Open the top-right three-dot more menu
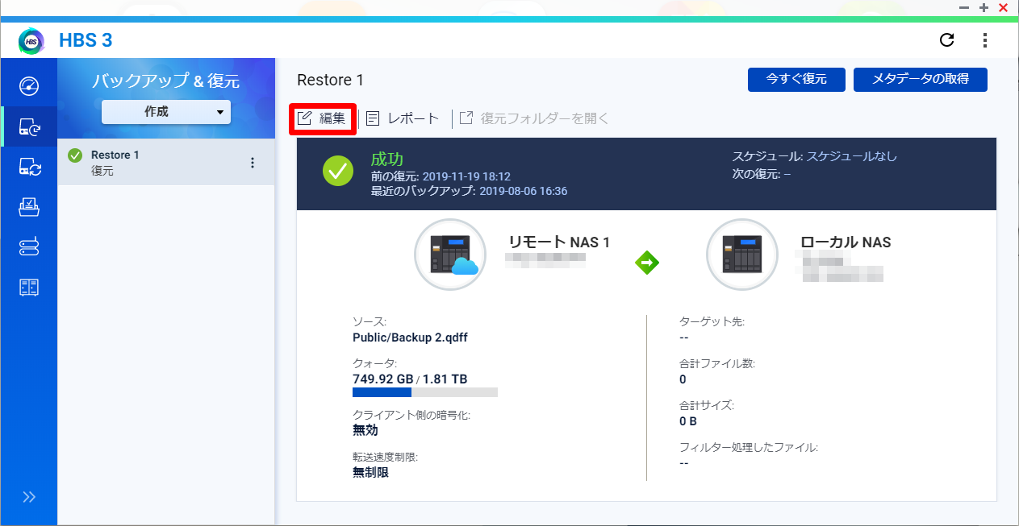 (985, 40)
